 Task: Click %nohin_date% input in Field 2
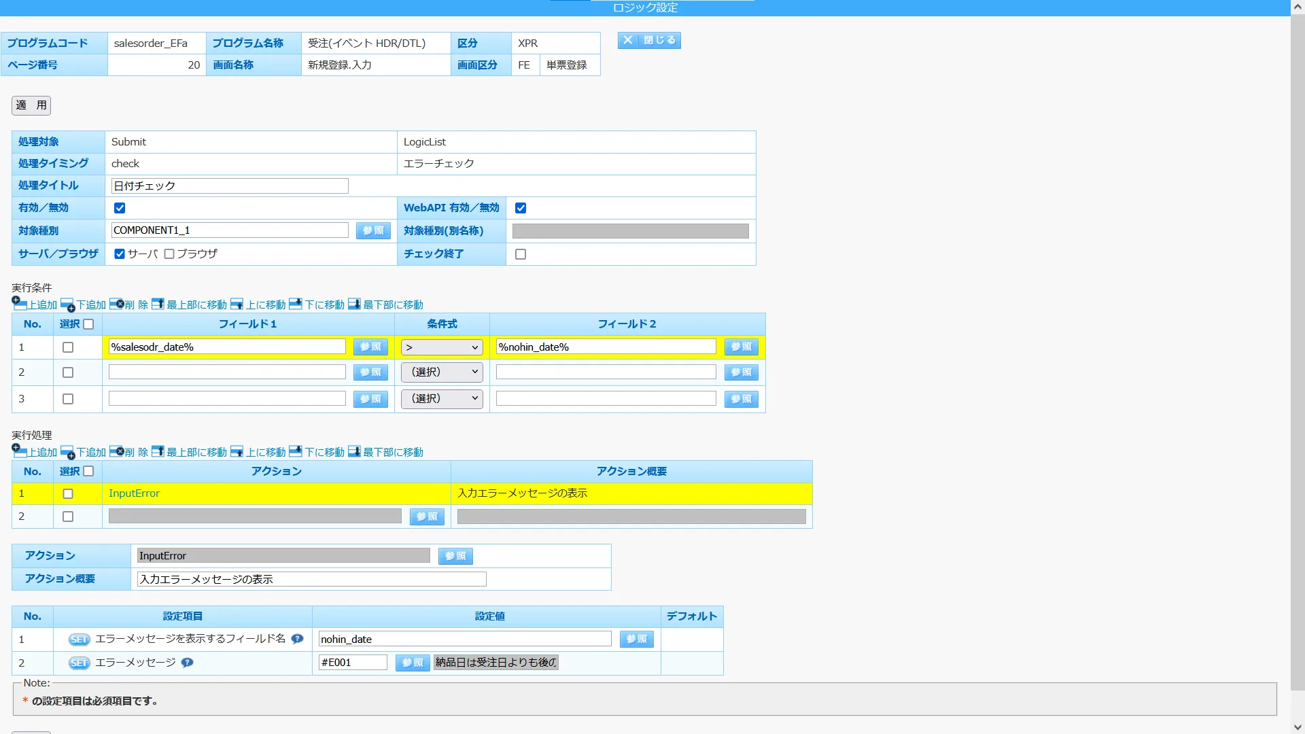click(606, 347)
